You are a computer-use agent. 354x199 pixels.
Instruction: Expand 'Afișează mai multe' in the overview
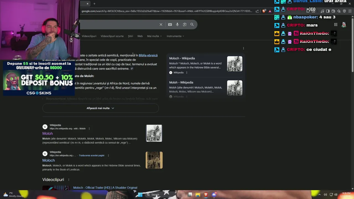click(x=100, y=108)
